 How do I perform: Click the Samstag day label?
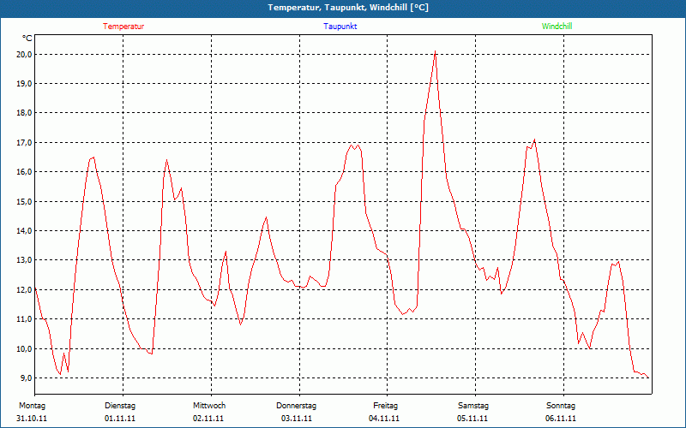click(473, 406)
